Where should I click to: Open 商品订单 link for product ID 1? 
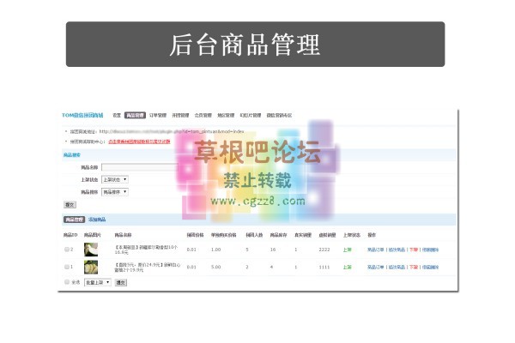point(375,268)
